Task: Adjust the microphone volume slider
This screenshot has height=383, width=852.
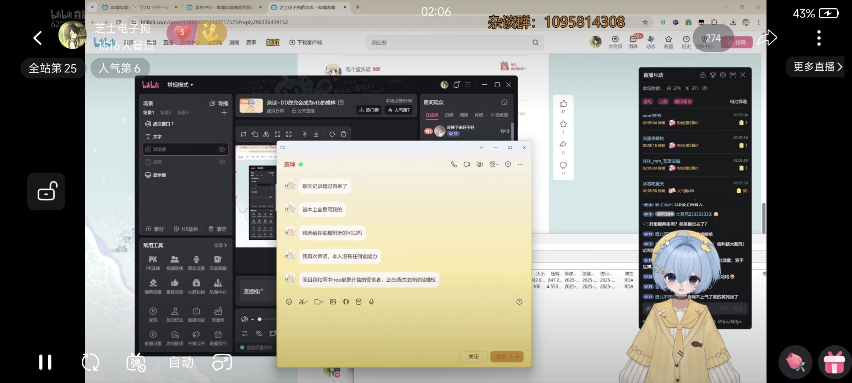Action: click(x=260, y=319)
